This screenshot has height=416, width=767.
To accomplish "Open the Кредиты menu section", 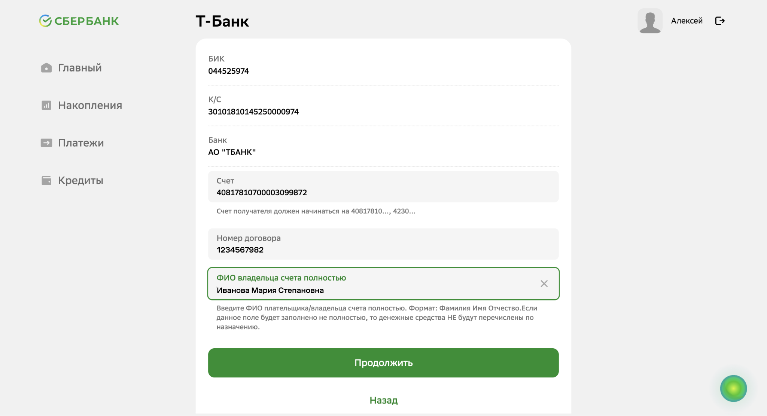I will pos(80,181).
